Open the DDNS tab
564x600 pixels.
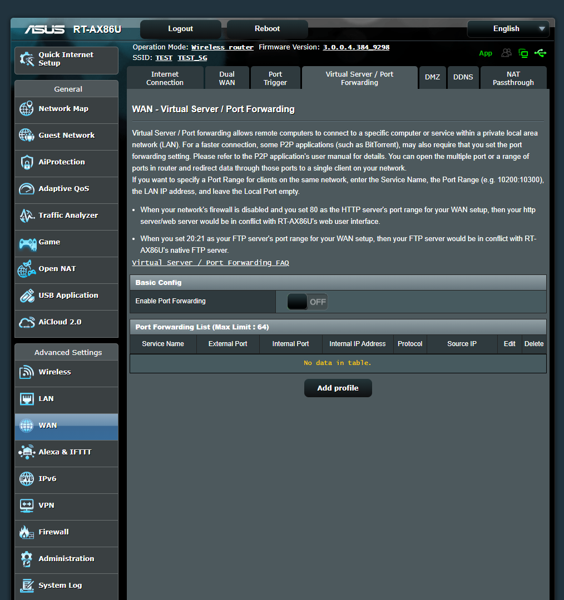point(463,77)
